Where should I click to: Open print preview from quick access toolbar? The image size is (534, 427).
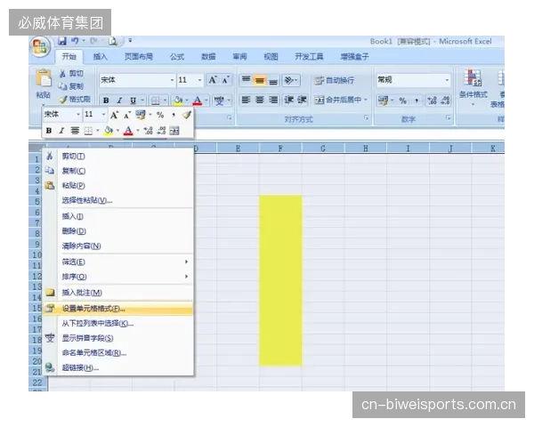click(113, 41)
